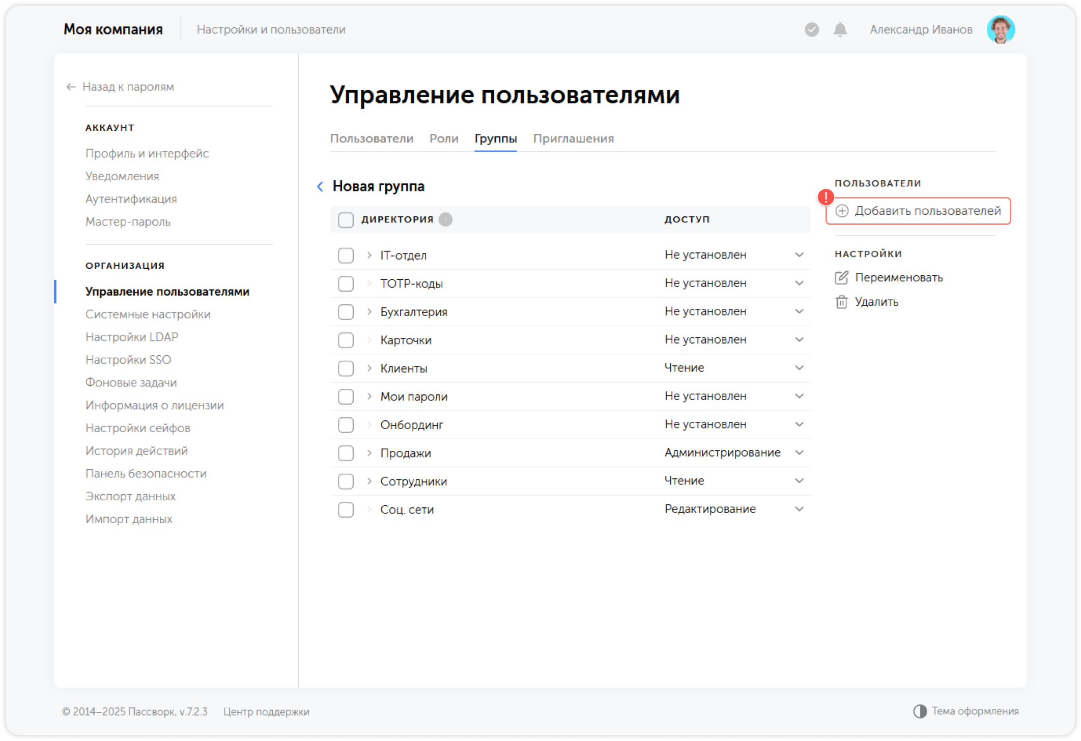Open notifications via the bell icon

click(839, 30)
